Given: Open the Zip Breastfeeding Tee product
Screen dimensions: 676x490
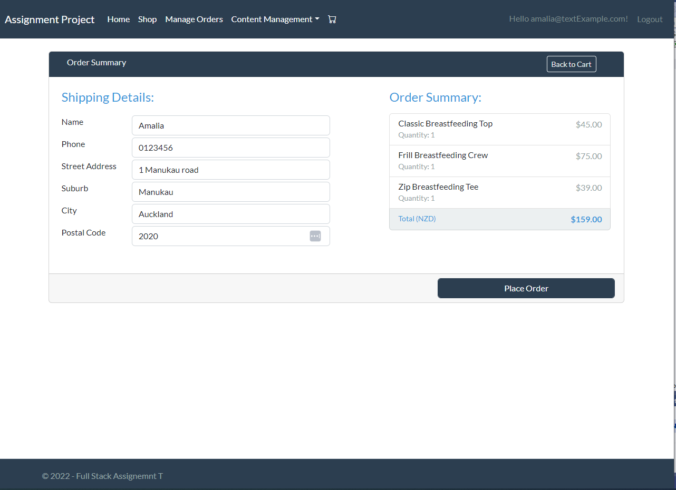Looking at the screenshot, I should [x=438, y=187].
